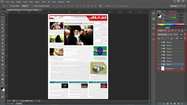Open the Essentials workspace dropdown
The image size is (187, 105).
(178, 6)
